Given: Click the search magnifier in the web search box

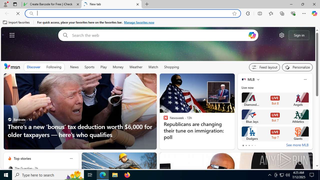Looking at the screenshot, I should click(65, 35).
